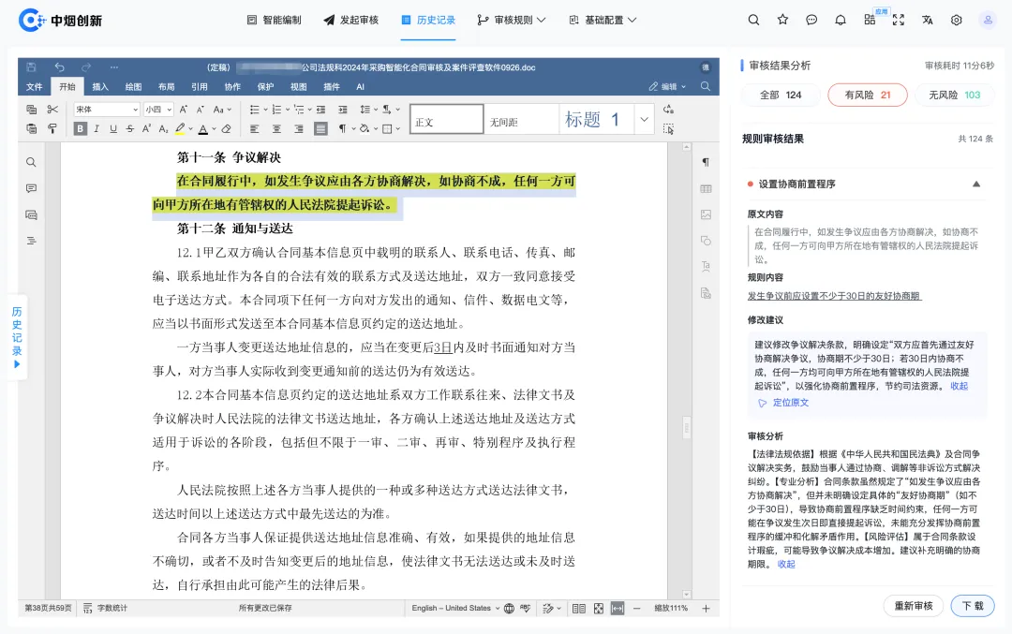
Task: Go to 发起审核 in top navigation
Action: (351, 20)
